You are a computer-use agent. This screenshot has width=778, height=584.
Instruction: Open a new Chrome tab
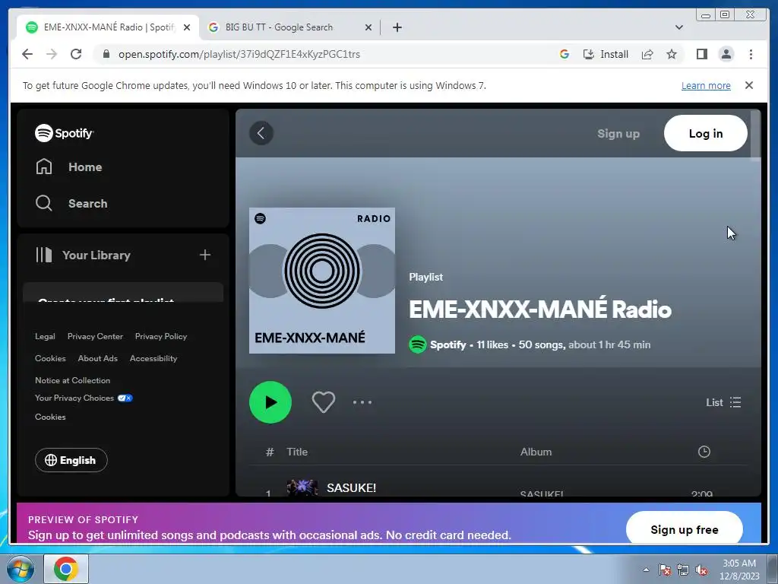click(397, 27)
